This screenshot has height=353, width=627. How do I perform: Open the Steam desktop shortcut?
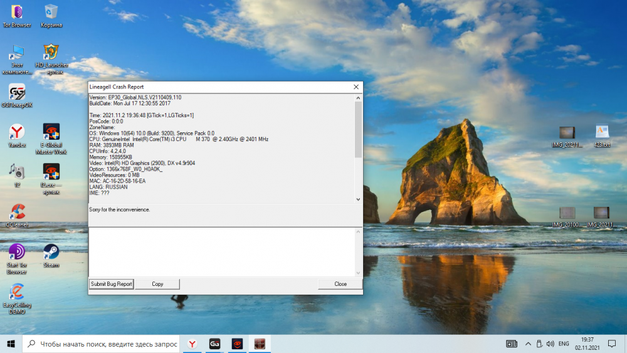click(x=51, y=252)
